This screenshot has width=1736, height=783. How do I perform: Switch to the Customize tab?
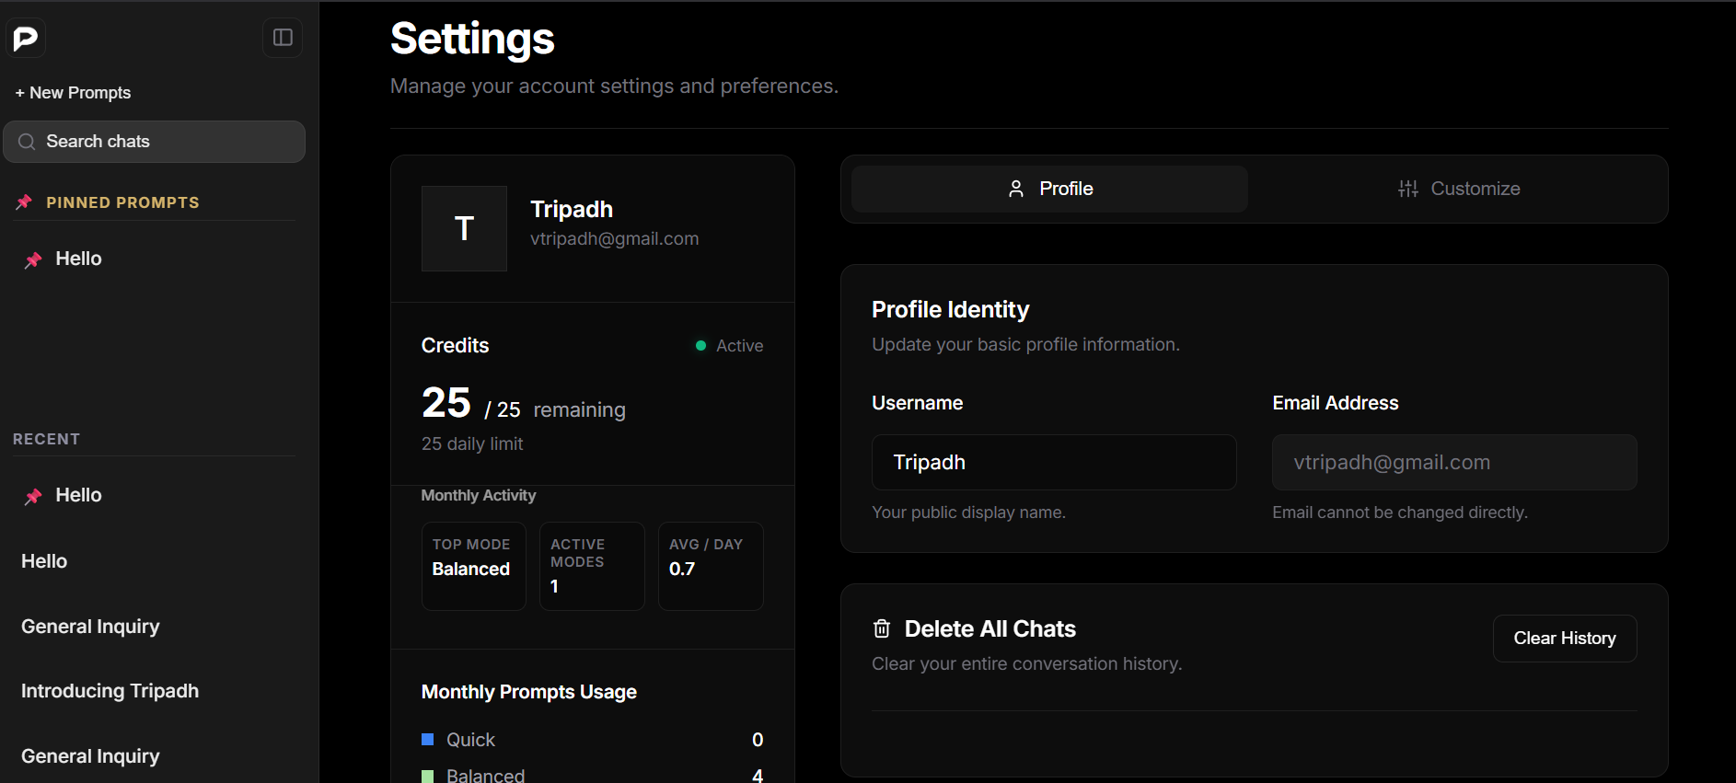[1458, 189]
